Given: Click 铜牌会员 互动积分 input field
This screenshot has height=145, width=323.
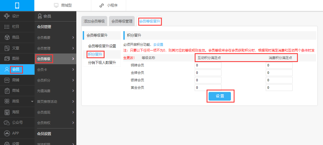Looking at the screenshot, I should 208,65.
